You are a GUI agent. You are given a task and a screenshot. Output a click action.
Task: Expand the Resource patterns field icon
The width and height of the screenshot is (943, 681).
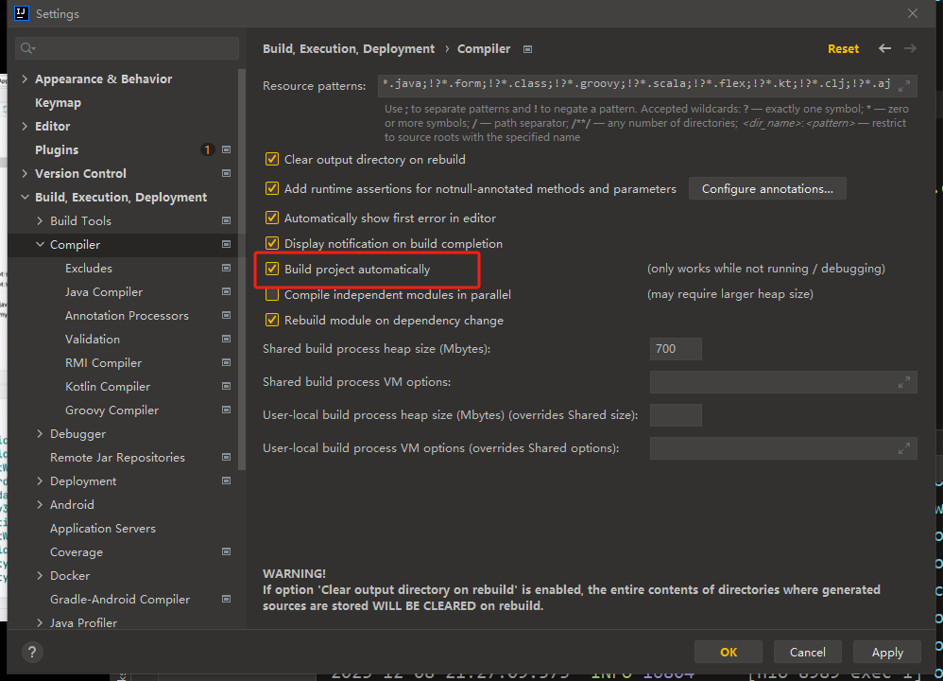pos(904,86)
